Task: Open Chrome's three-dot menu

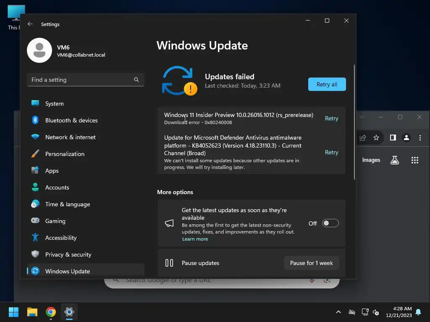Action: click(x=420, y=138)
